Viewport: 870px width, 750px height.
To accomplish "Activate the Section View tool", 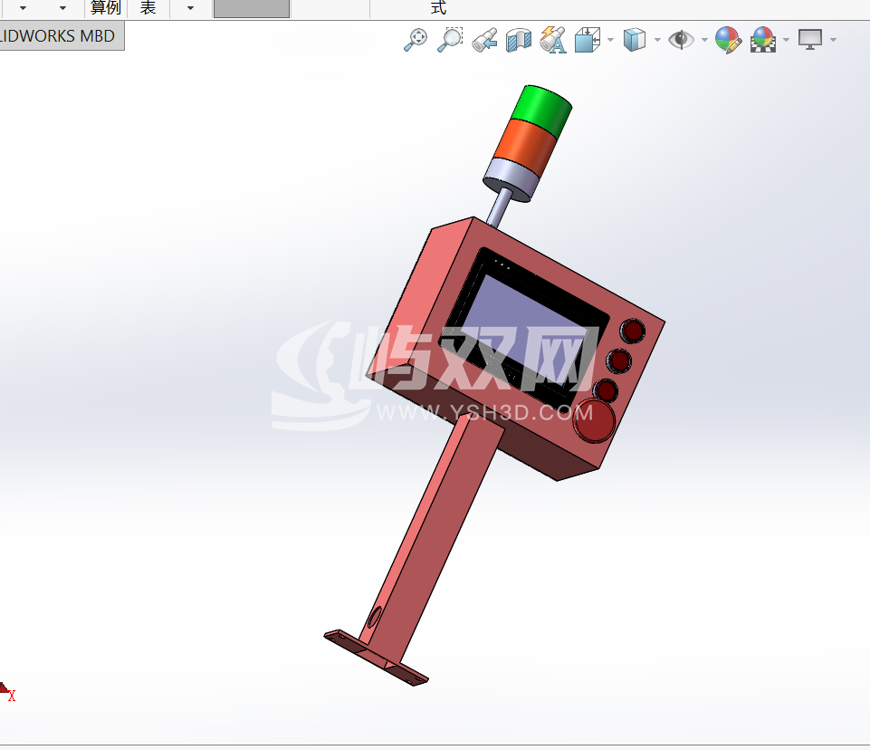I will pos(519,41).
